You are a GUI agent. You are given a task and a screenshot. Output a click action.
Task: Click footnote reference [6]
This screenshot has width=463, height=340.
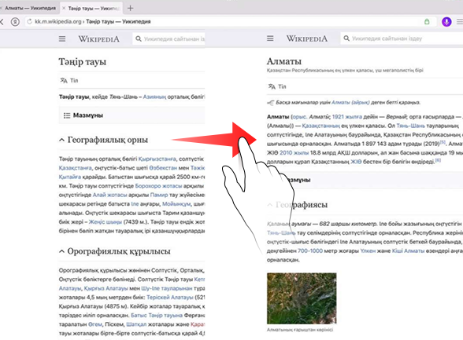coord(438,160)
